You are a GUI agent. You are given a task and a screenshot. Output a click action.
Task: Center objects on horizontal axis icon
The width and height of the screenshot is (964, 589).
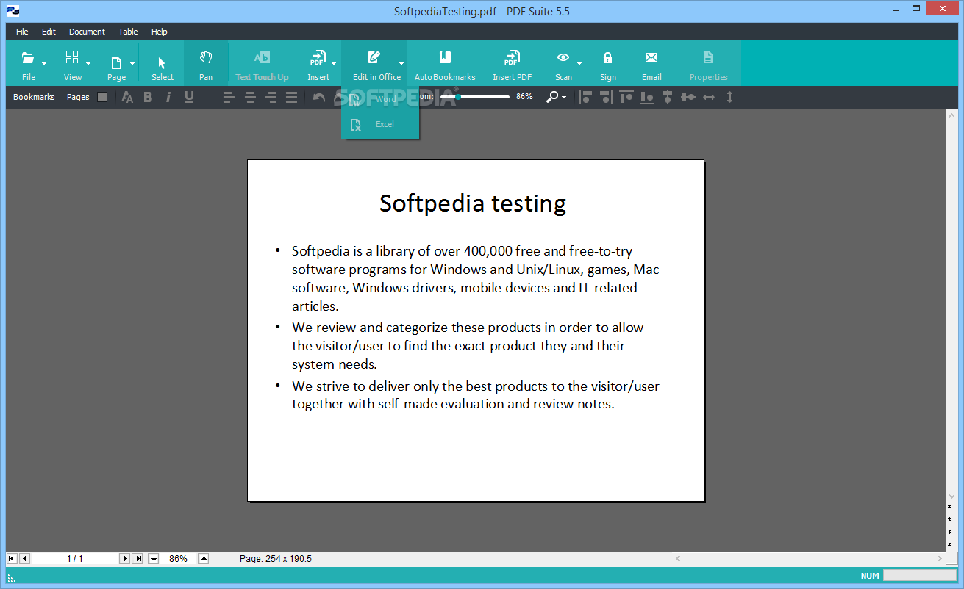[x=688, y=97]
